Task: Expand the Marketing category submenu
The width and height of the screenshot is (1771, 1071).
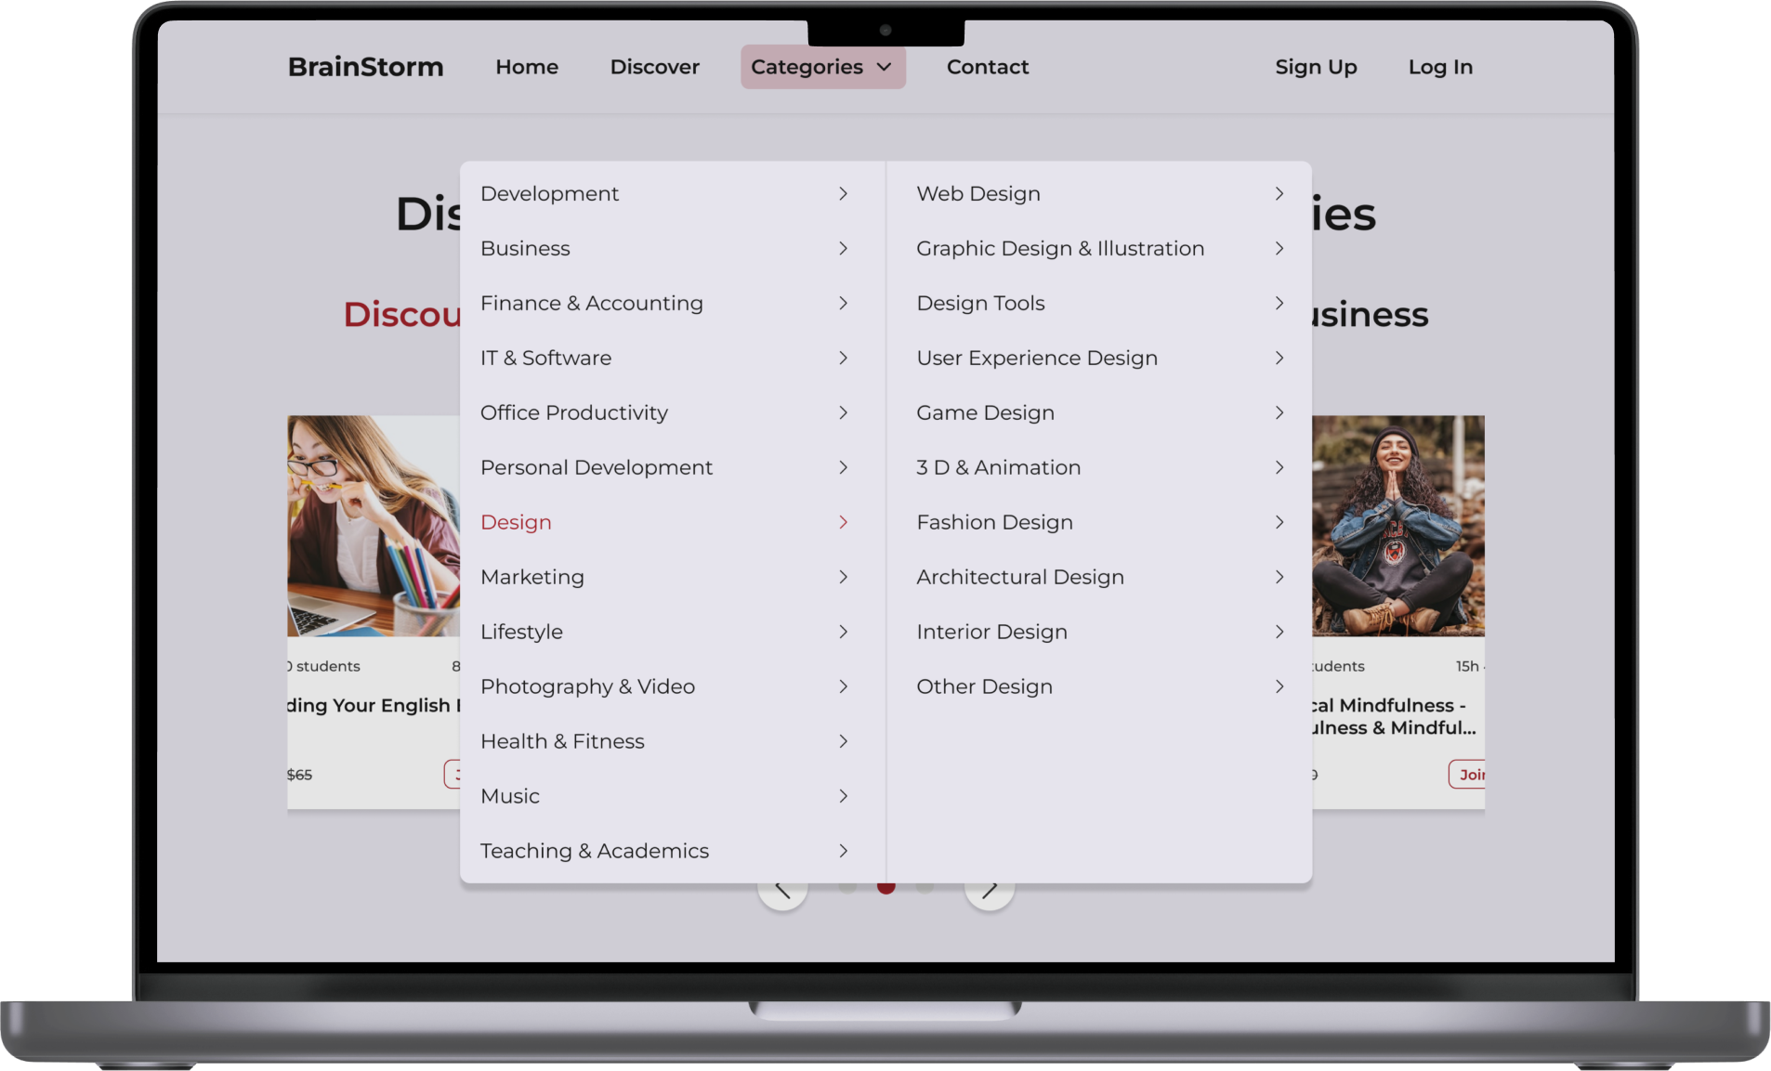Action: pyautogui.click(x=532, y=577)
